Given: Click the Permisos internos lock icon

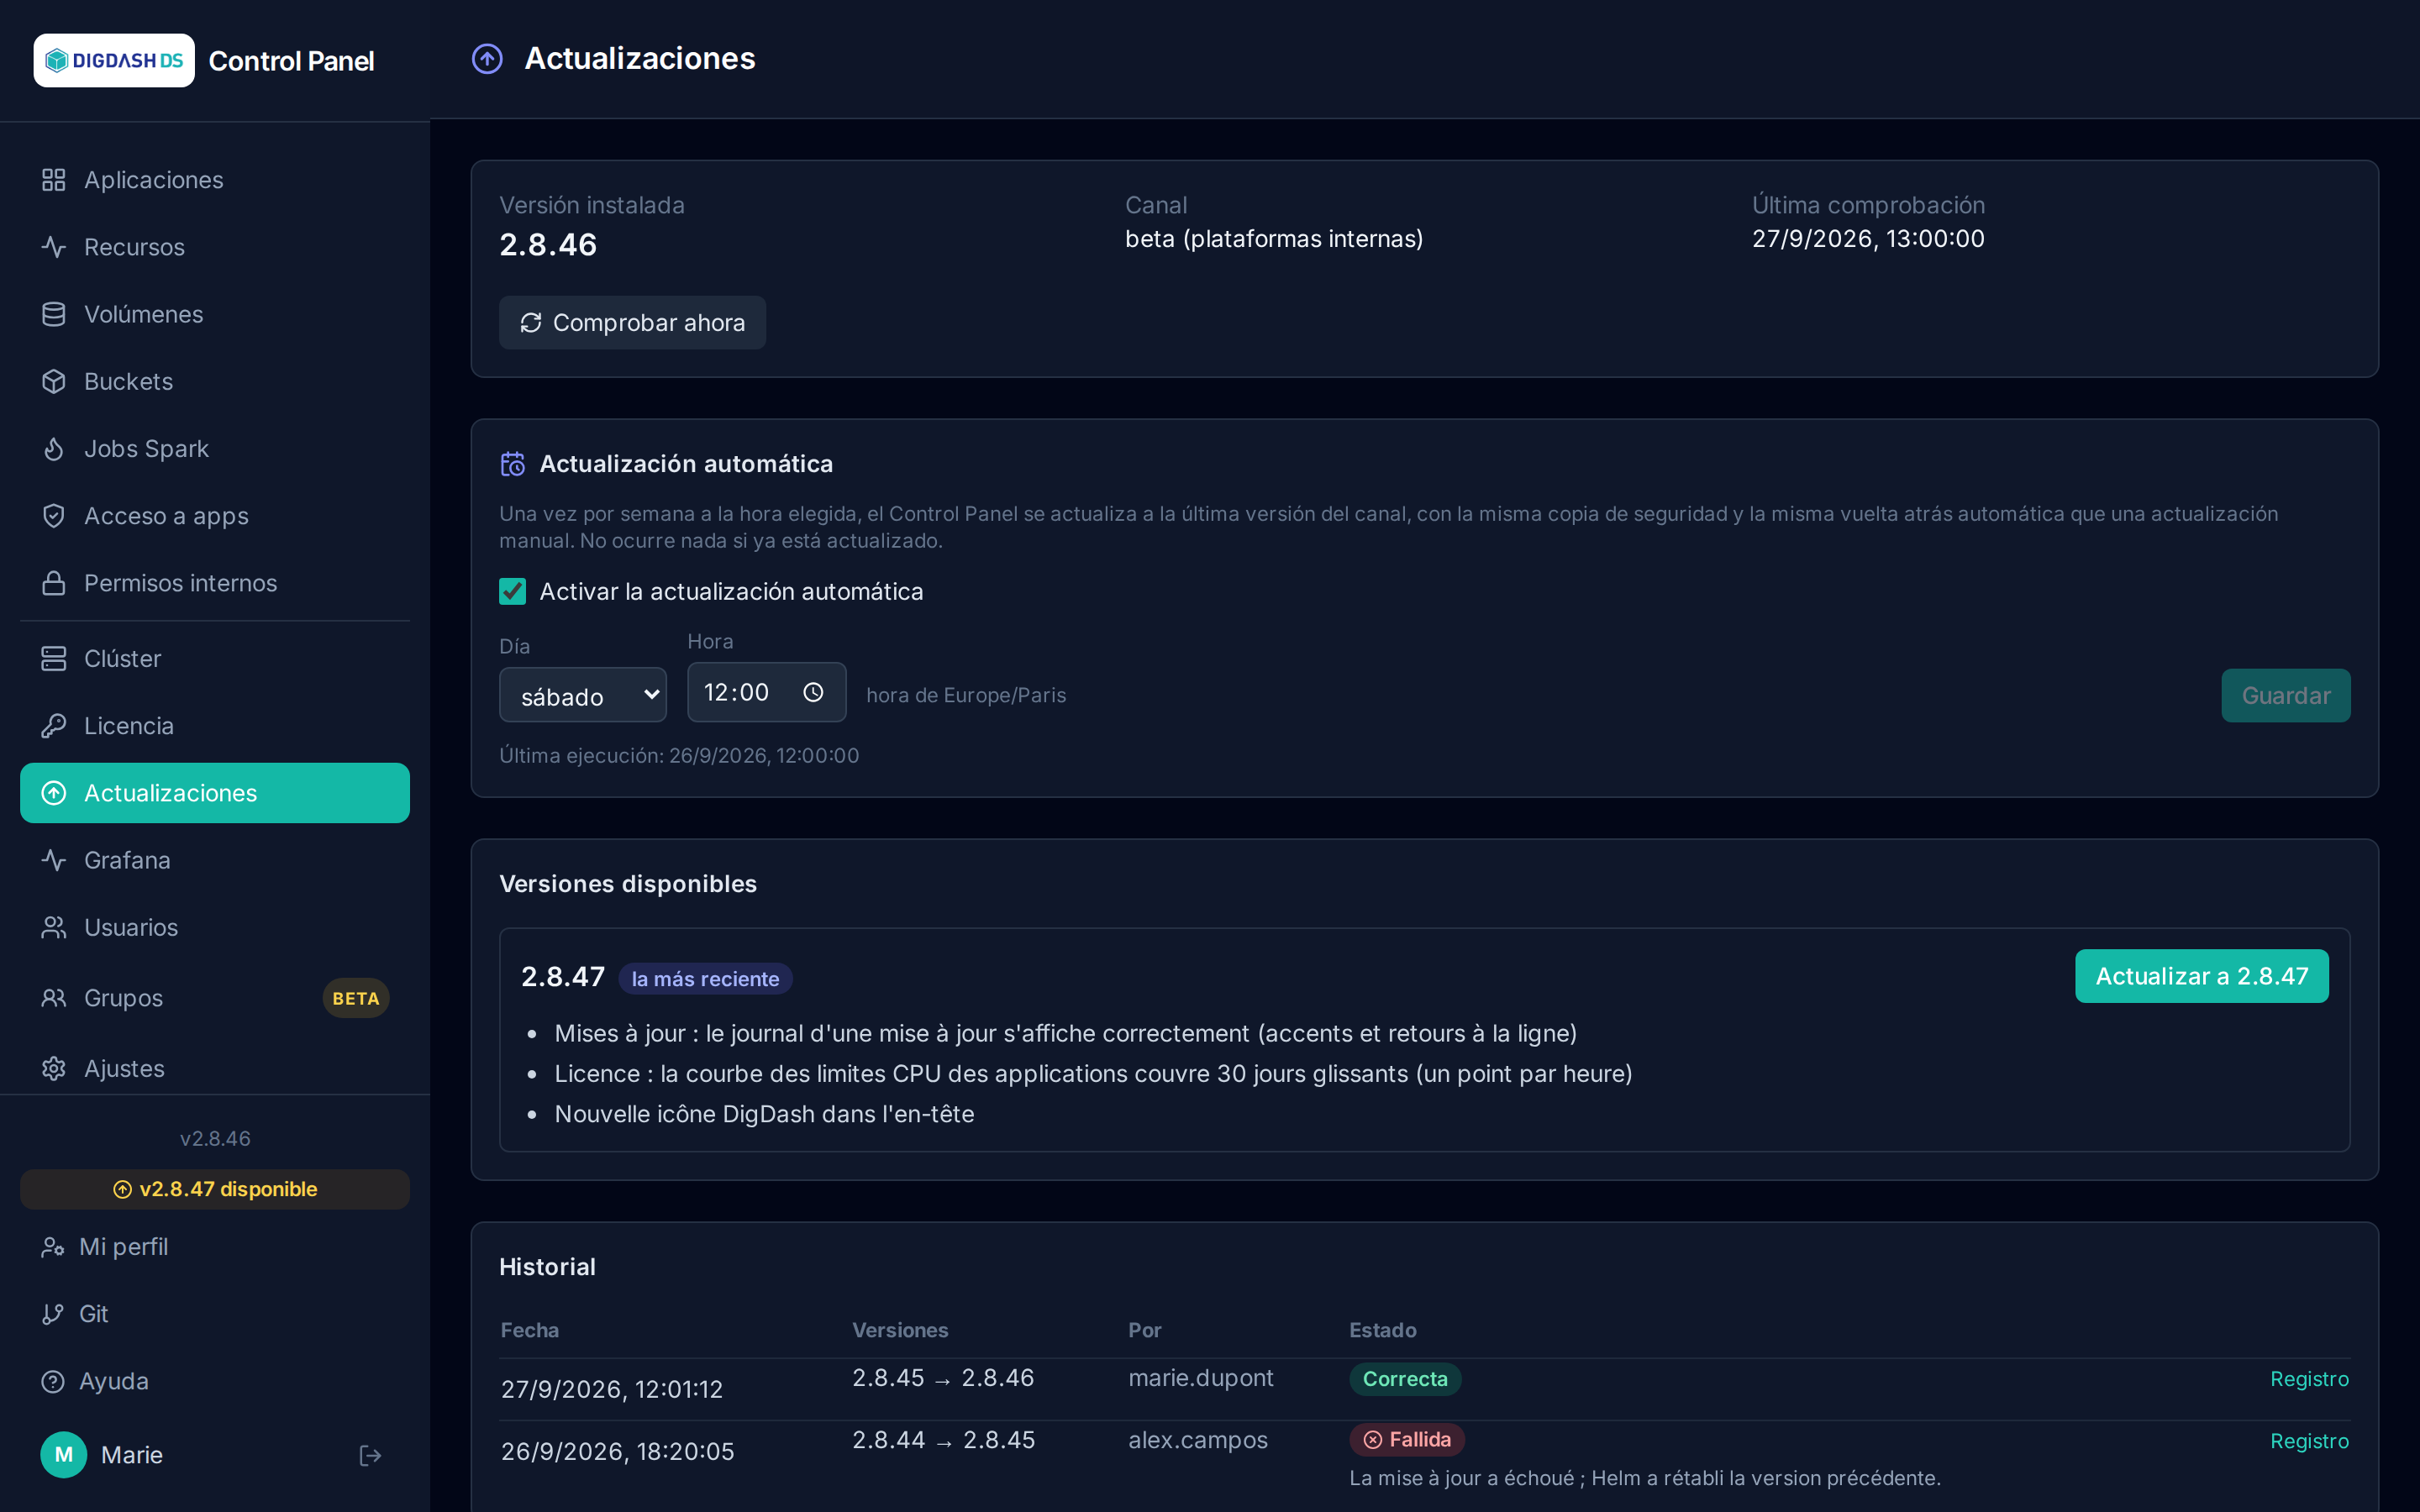Looking at the screenshot, I should (x=54, y=583).
